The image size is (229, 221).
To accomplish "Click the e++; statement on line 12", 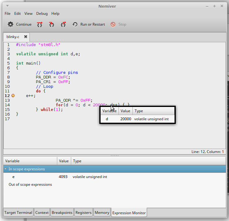I will [x=31, y=96].
